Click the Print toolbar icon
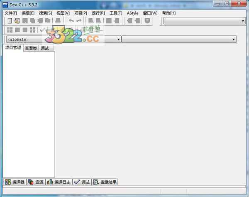Image resolution: width=249 pixels, height=197 pixels. (58, 21)
